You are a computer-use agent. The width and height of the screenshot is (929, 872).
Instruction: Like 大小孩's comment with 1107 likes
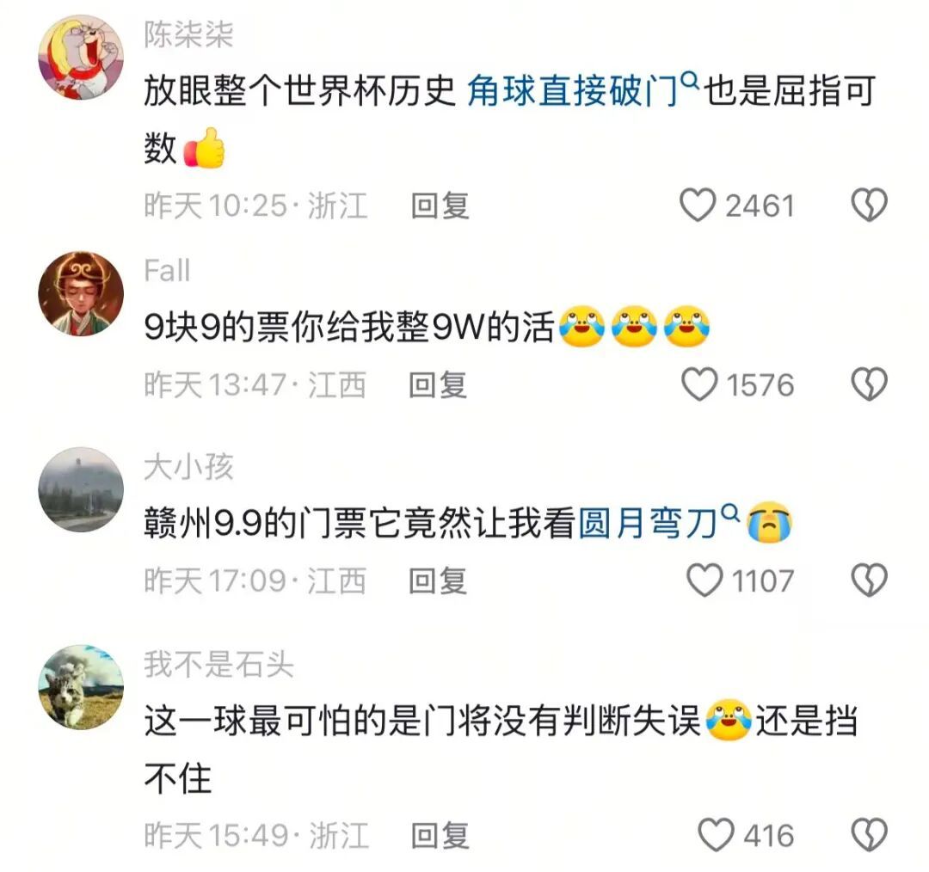click(x=704, y=580)
